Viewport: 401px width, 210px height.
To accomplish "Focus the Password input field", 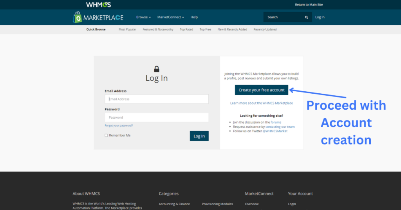I will [157, 117].
